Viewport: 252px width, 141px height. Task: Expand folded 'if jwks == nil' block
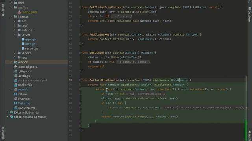pyautogui.click(x=146, y=94)
